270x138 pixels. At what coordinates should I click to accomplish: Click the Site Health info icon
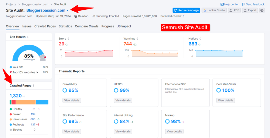(28, 37)
